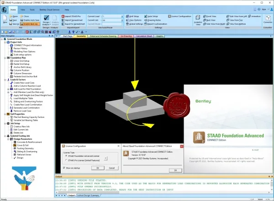Click the New file ribbon icon

point(5,19)
